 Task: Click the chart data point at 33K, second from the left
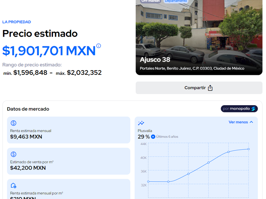click(x=168, y=182)
